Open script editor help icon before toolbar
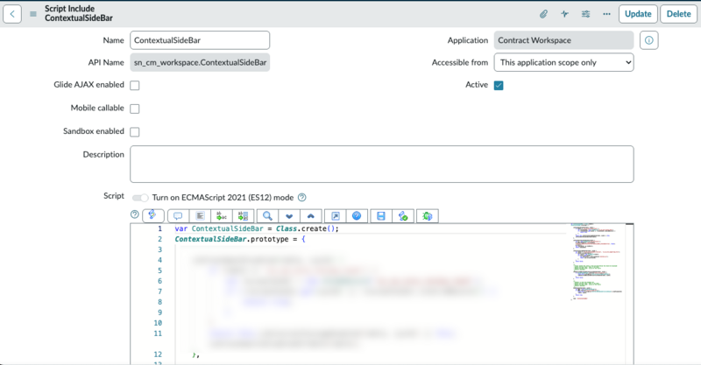Viewport: 701px width, 365px height. pos(135,214)
